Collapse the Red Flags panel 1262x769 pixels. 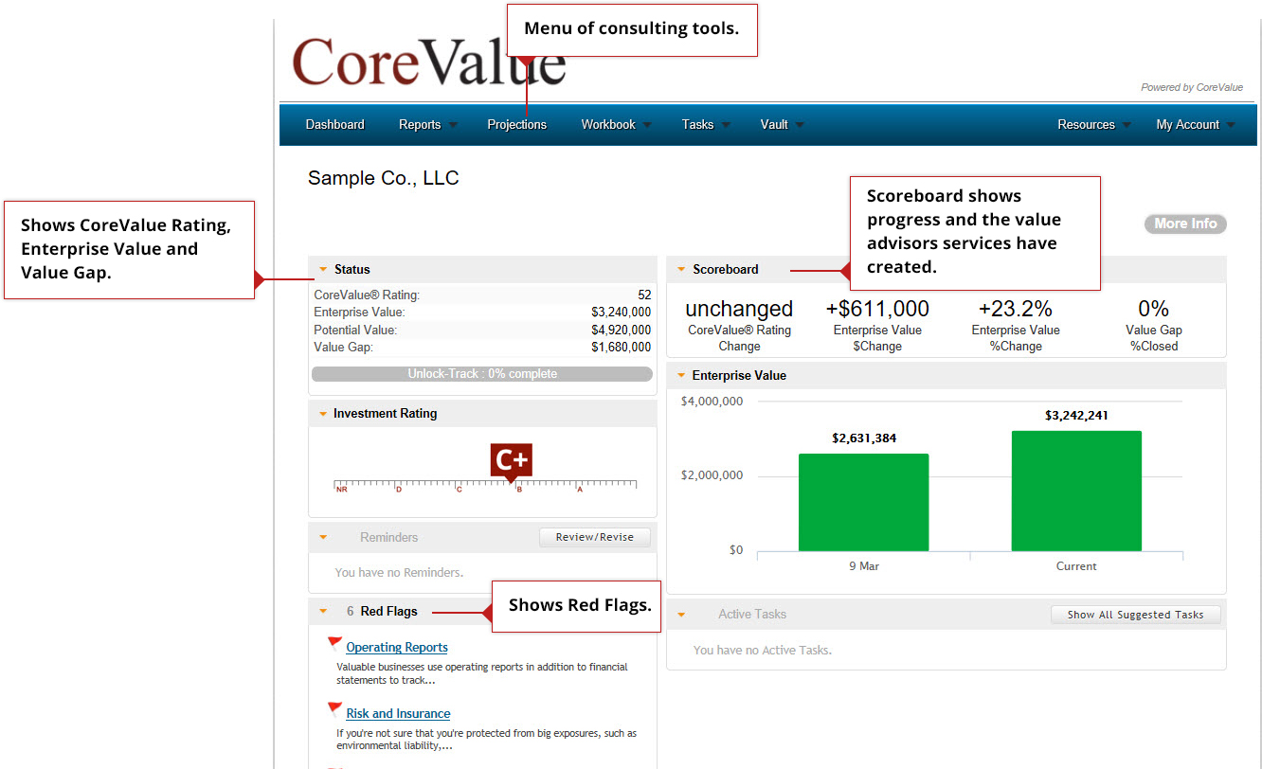point(323,612)
